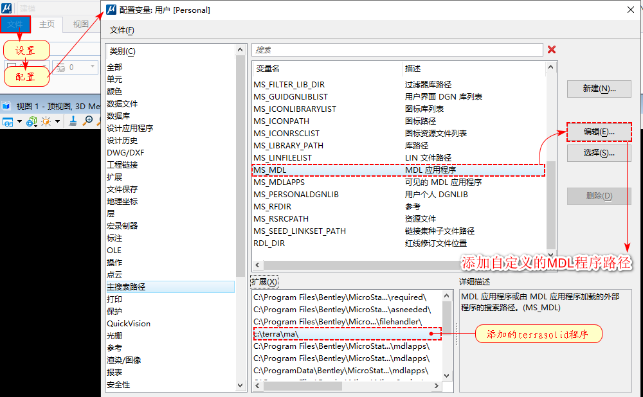
Task: Select the OLE category
Action: pyautogui.click(x=114, y=251)
